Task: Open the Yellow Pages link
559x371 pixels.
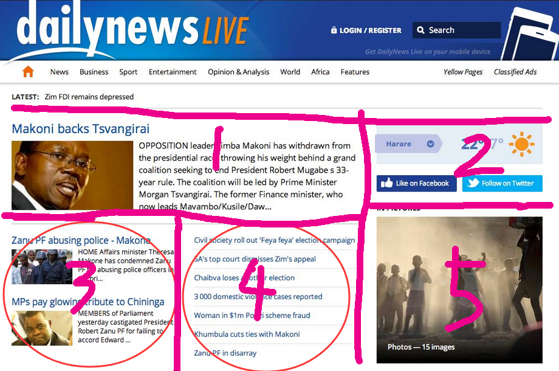Action: pyautogui.click(x=463, y=72)
